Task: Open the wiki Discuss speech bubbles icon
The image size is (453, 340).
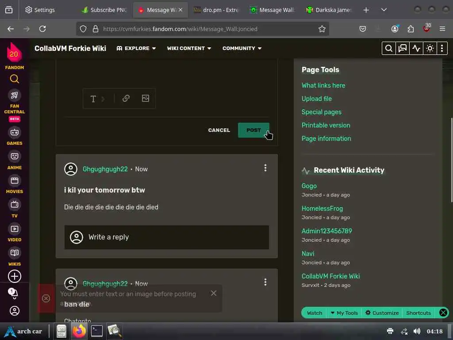Action: (x=403, y=48)
